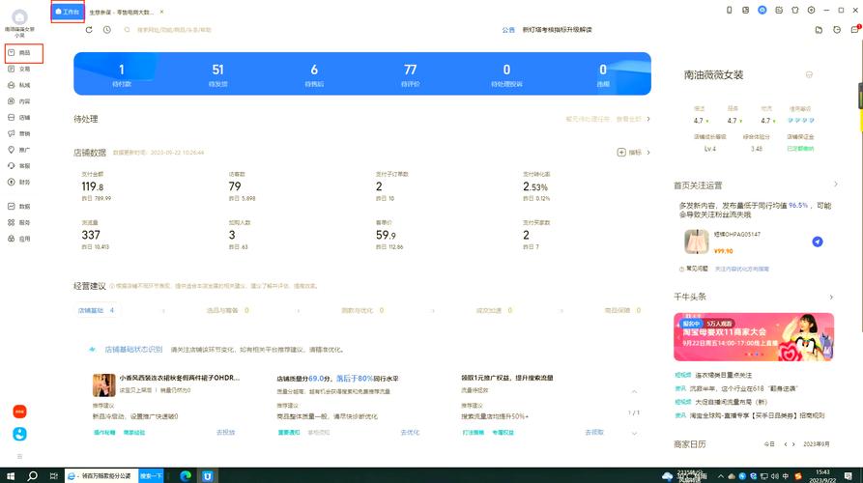Image resolution: width=863 pixels, height=483 pixels.
Task: Go to previous month in 商家日历
Action: click(786, 444)
